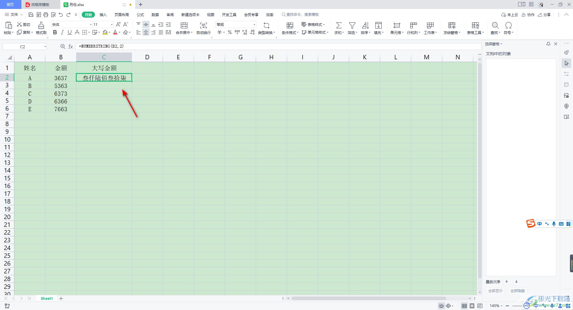Undo the last action
This screenshot has height=310, width=573.
[61, 15]
